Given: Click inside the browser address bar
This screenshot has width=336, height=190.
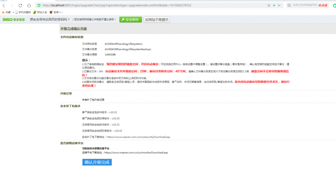Looking at the screenshot, I should click(x=131, y=5).
